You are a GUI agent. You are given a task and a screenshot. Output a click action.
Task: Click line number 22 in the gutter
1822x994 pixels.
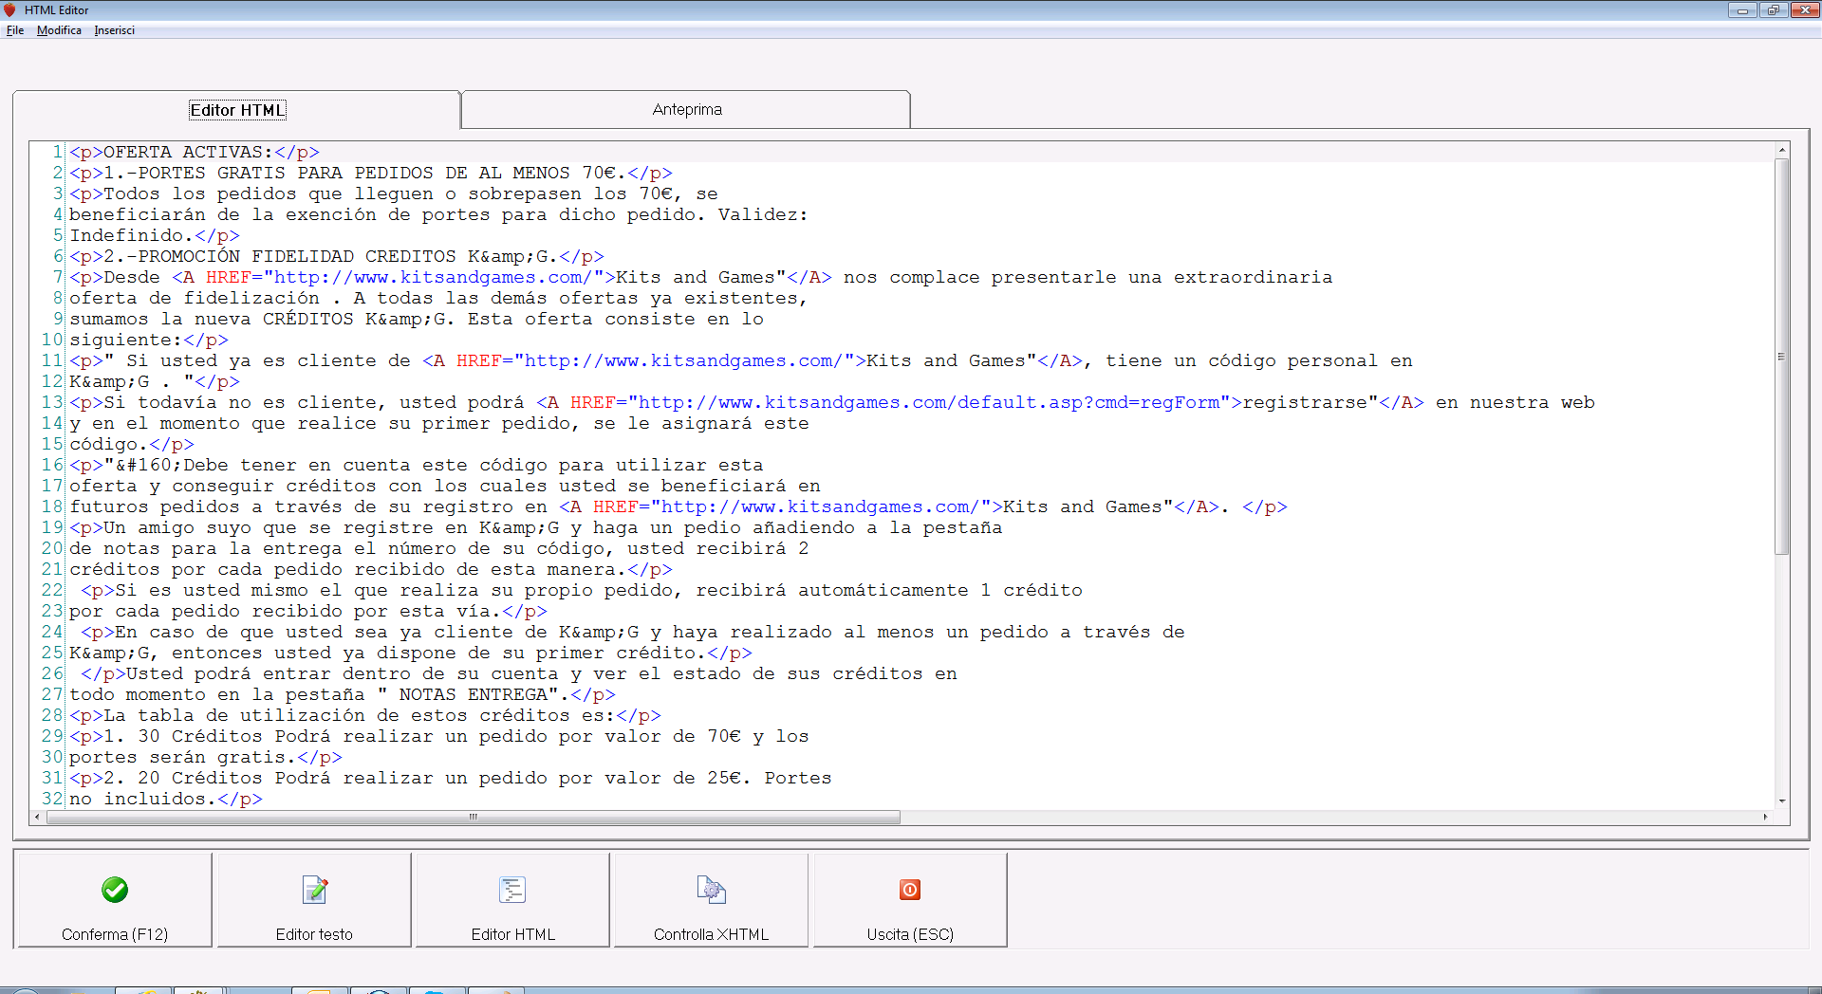click(52, 590)
